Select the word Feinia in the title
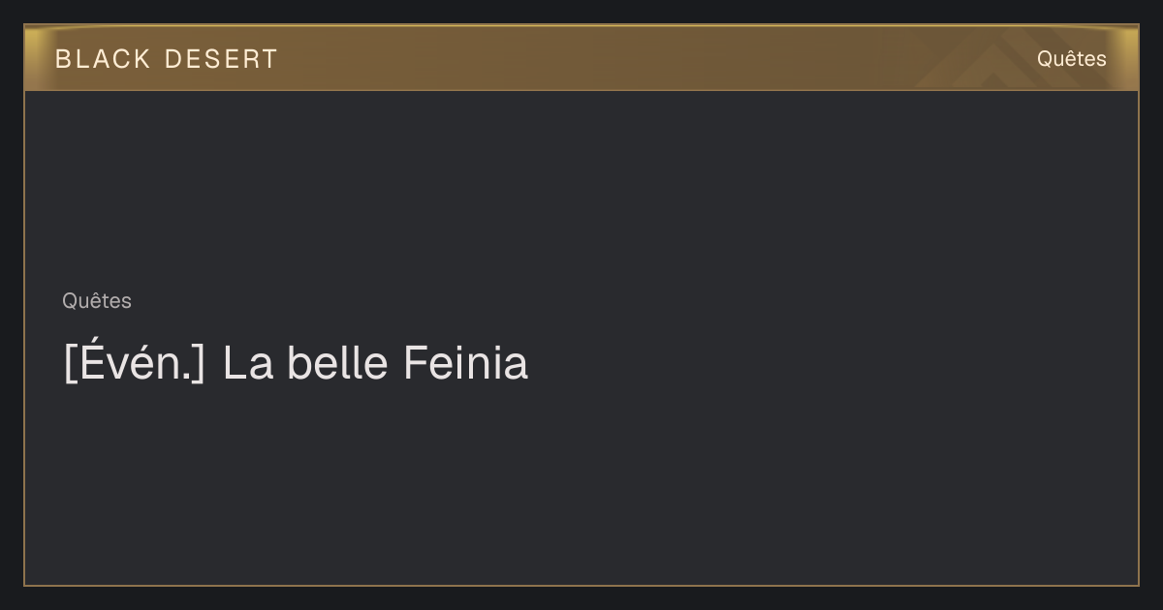 (x=465, y=364)
